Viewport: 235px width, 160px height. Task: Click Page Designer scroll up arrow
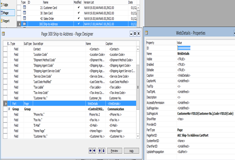[138, 49]
